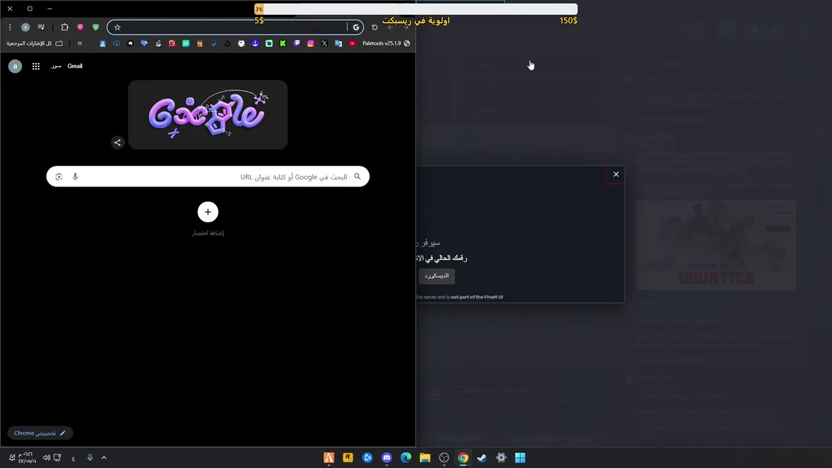
Task: Add a new shortcut tile
Action: coord(208,212)
